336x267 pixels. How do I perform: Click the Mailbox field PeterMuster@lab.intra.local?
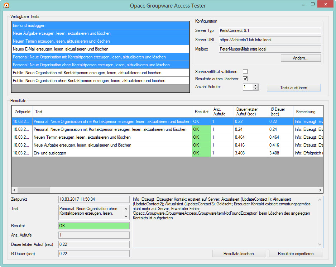tap(270, 49)
